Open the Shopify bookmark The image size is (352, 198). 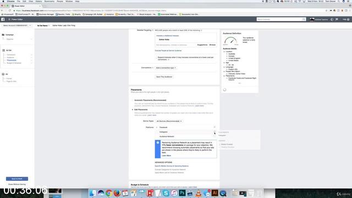click(x=76, y=14)
